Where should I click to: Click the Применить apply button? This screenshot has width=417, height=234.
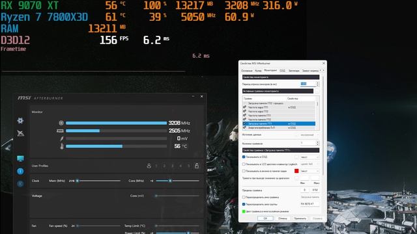pos(300,218)
